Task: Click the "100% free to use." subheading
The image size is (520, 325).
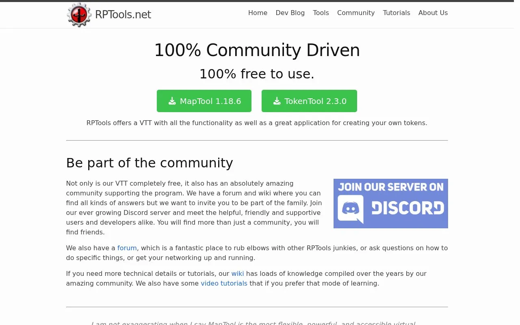Action: pos(257,74)
